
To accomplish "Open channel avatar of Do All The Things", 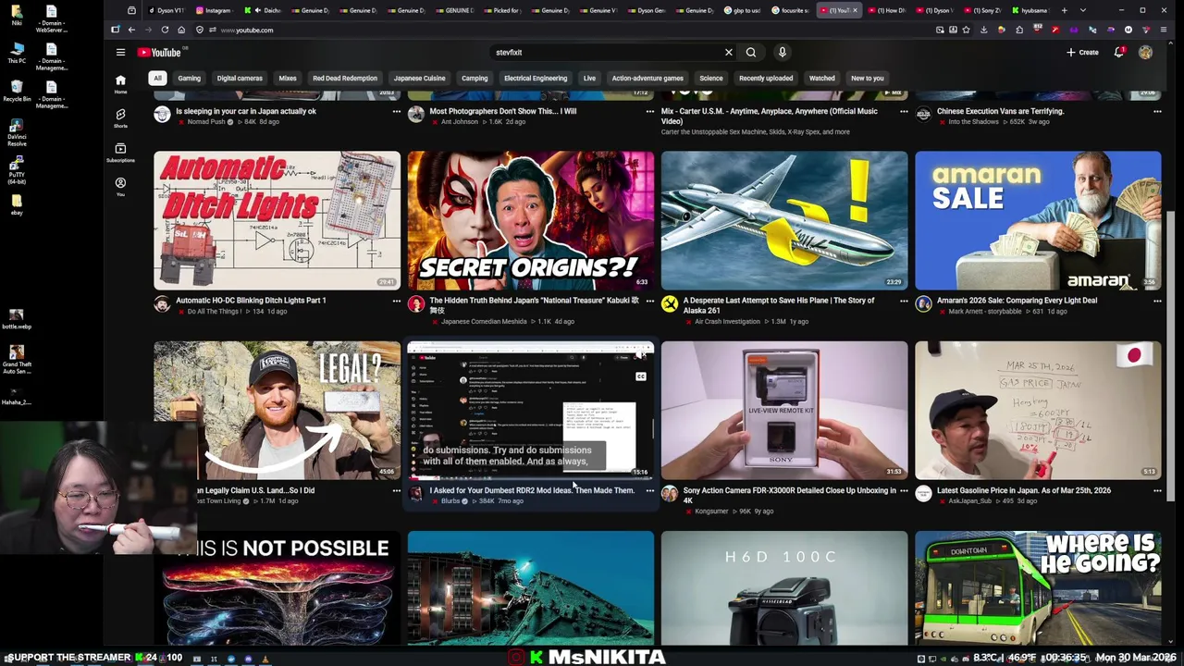I will point(162,304).
